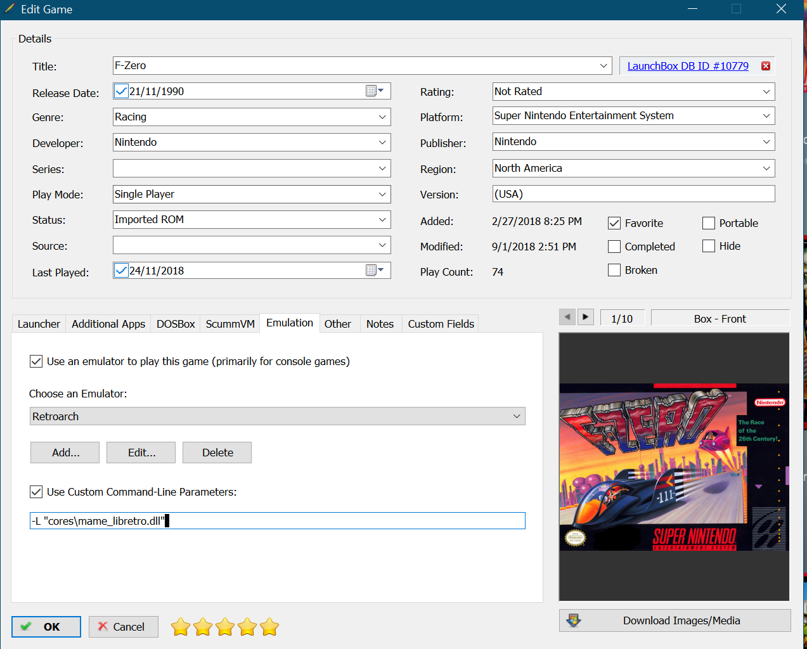Mark the game as Broken
807x649 pixels.
click(x=614, y=270)
